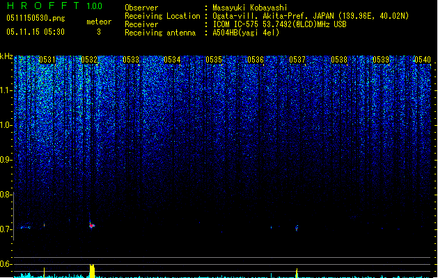Click the tall yellow power bar at 0532
The height and width of the screenshot is (278, 438).
(x=92, y=271)
